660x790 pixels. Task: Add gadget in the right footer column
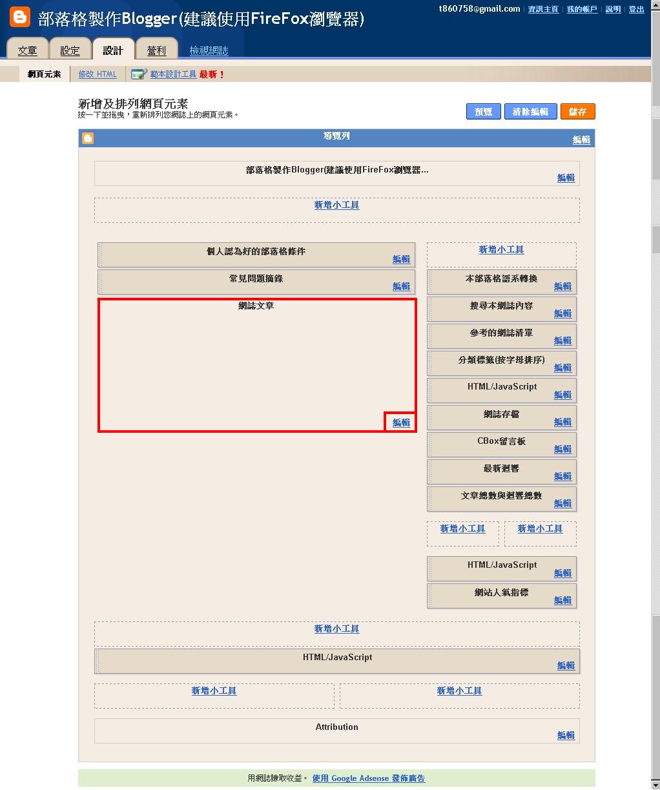(x=459, y=691)
